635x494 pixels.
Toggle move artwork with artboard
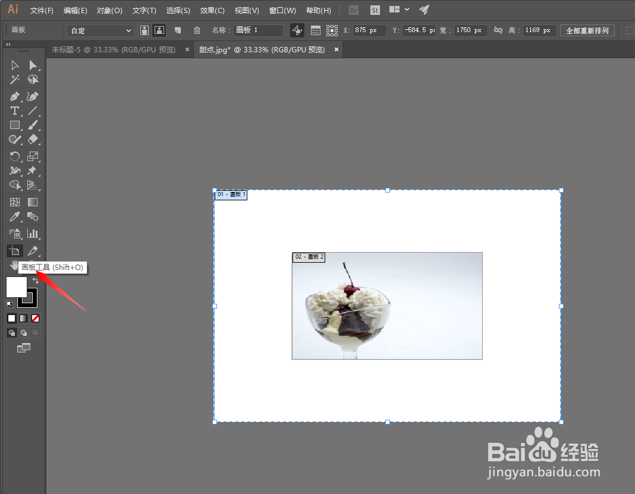(x=297, y=30)
